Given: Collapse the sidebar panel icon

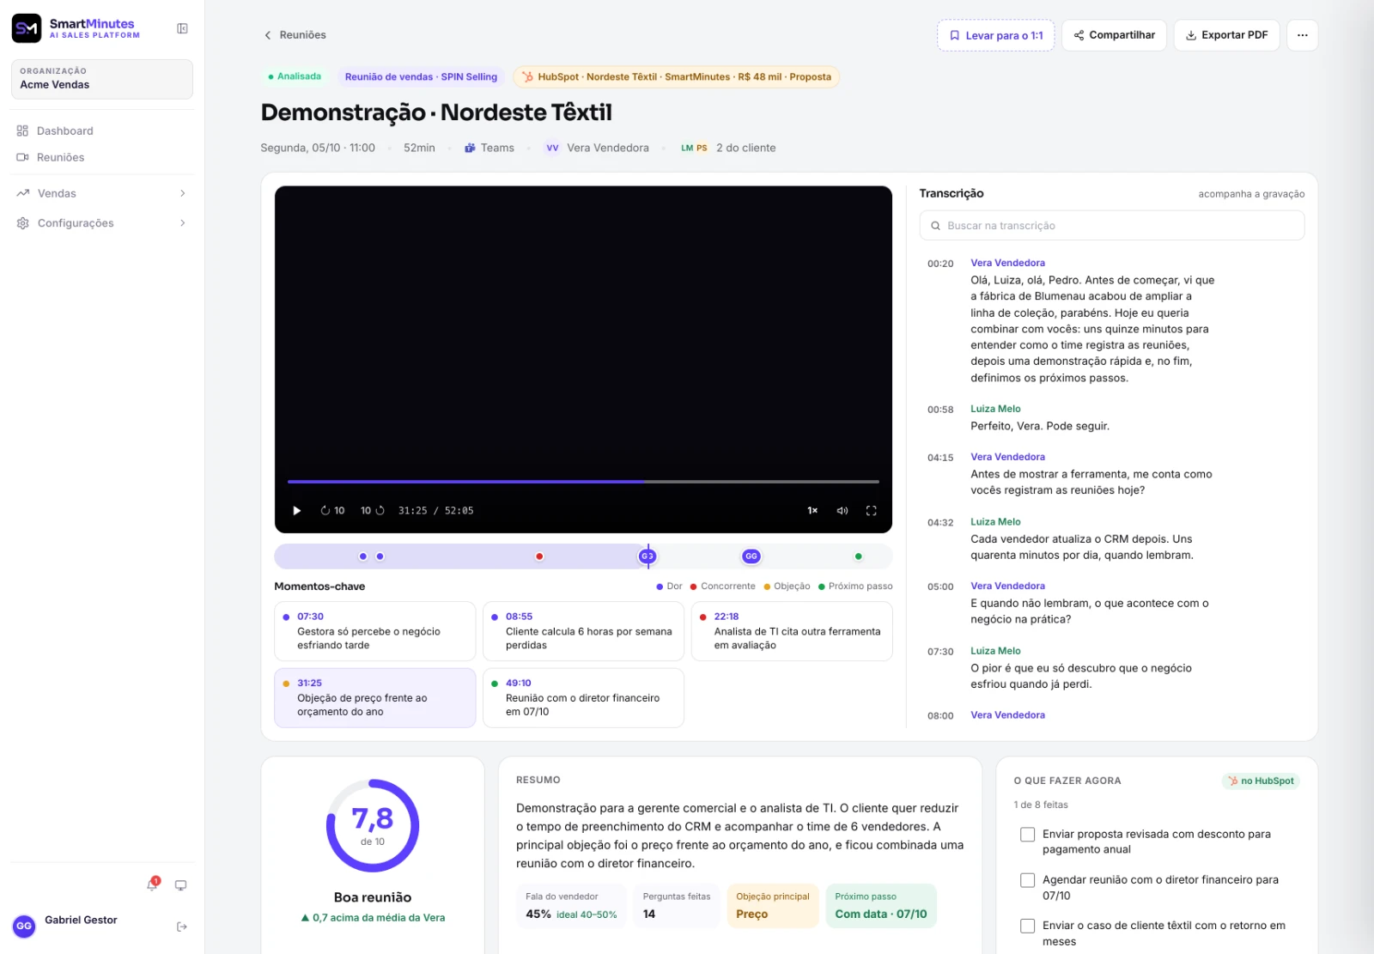Looking at the screenshot, I should coord(182,28).
